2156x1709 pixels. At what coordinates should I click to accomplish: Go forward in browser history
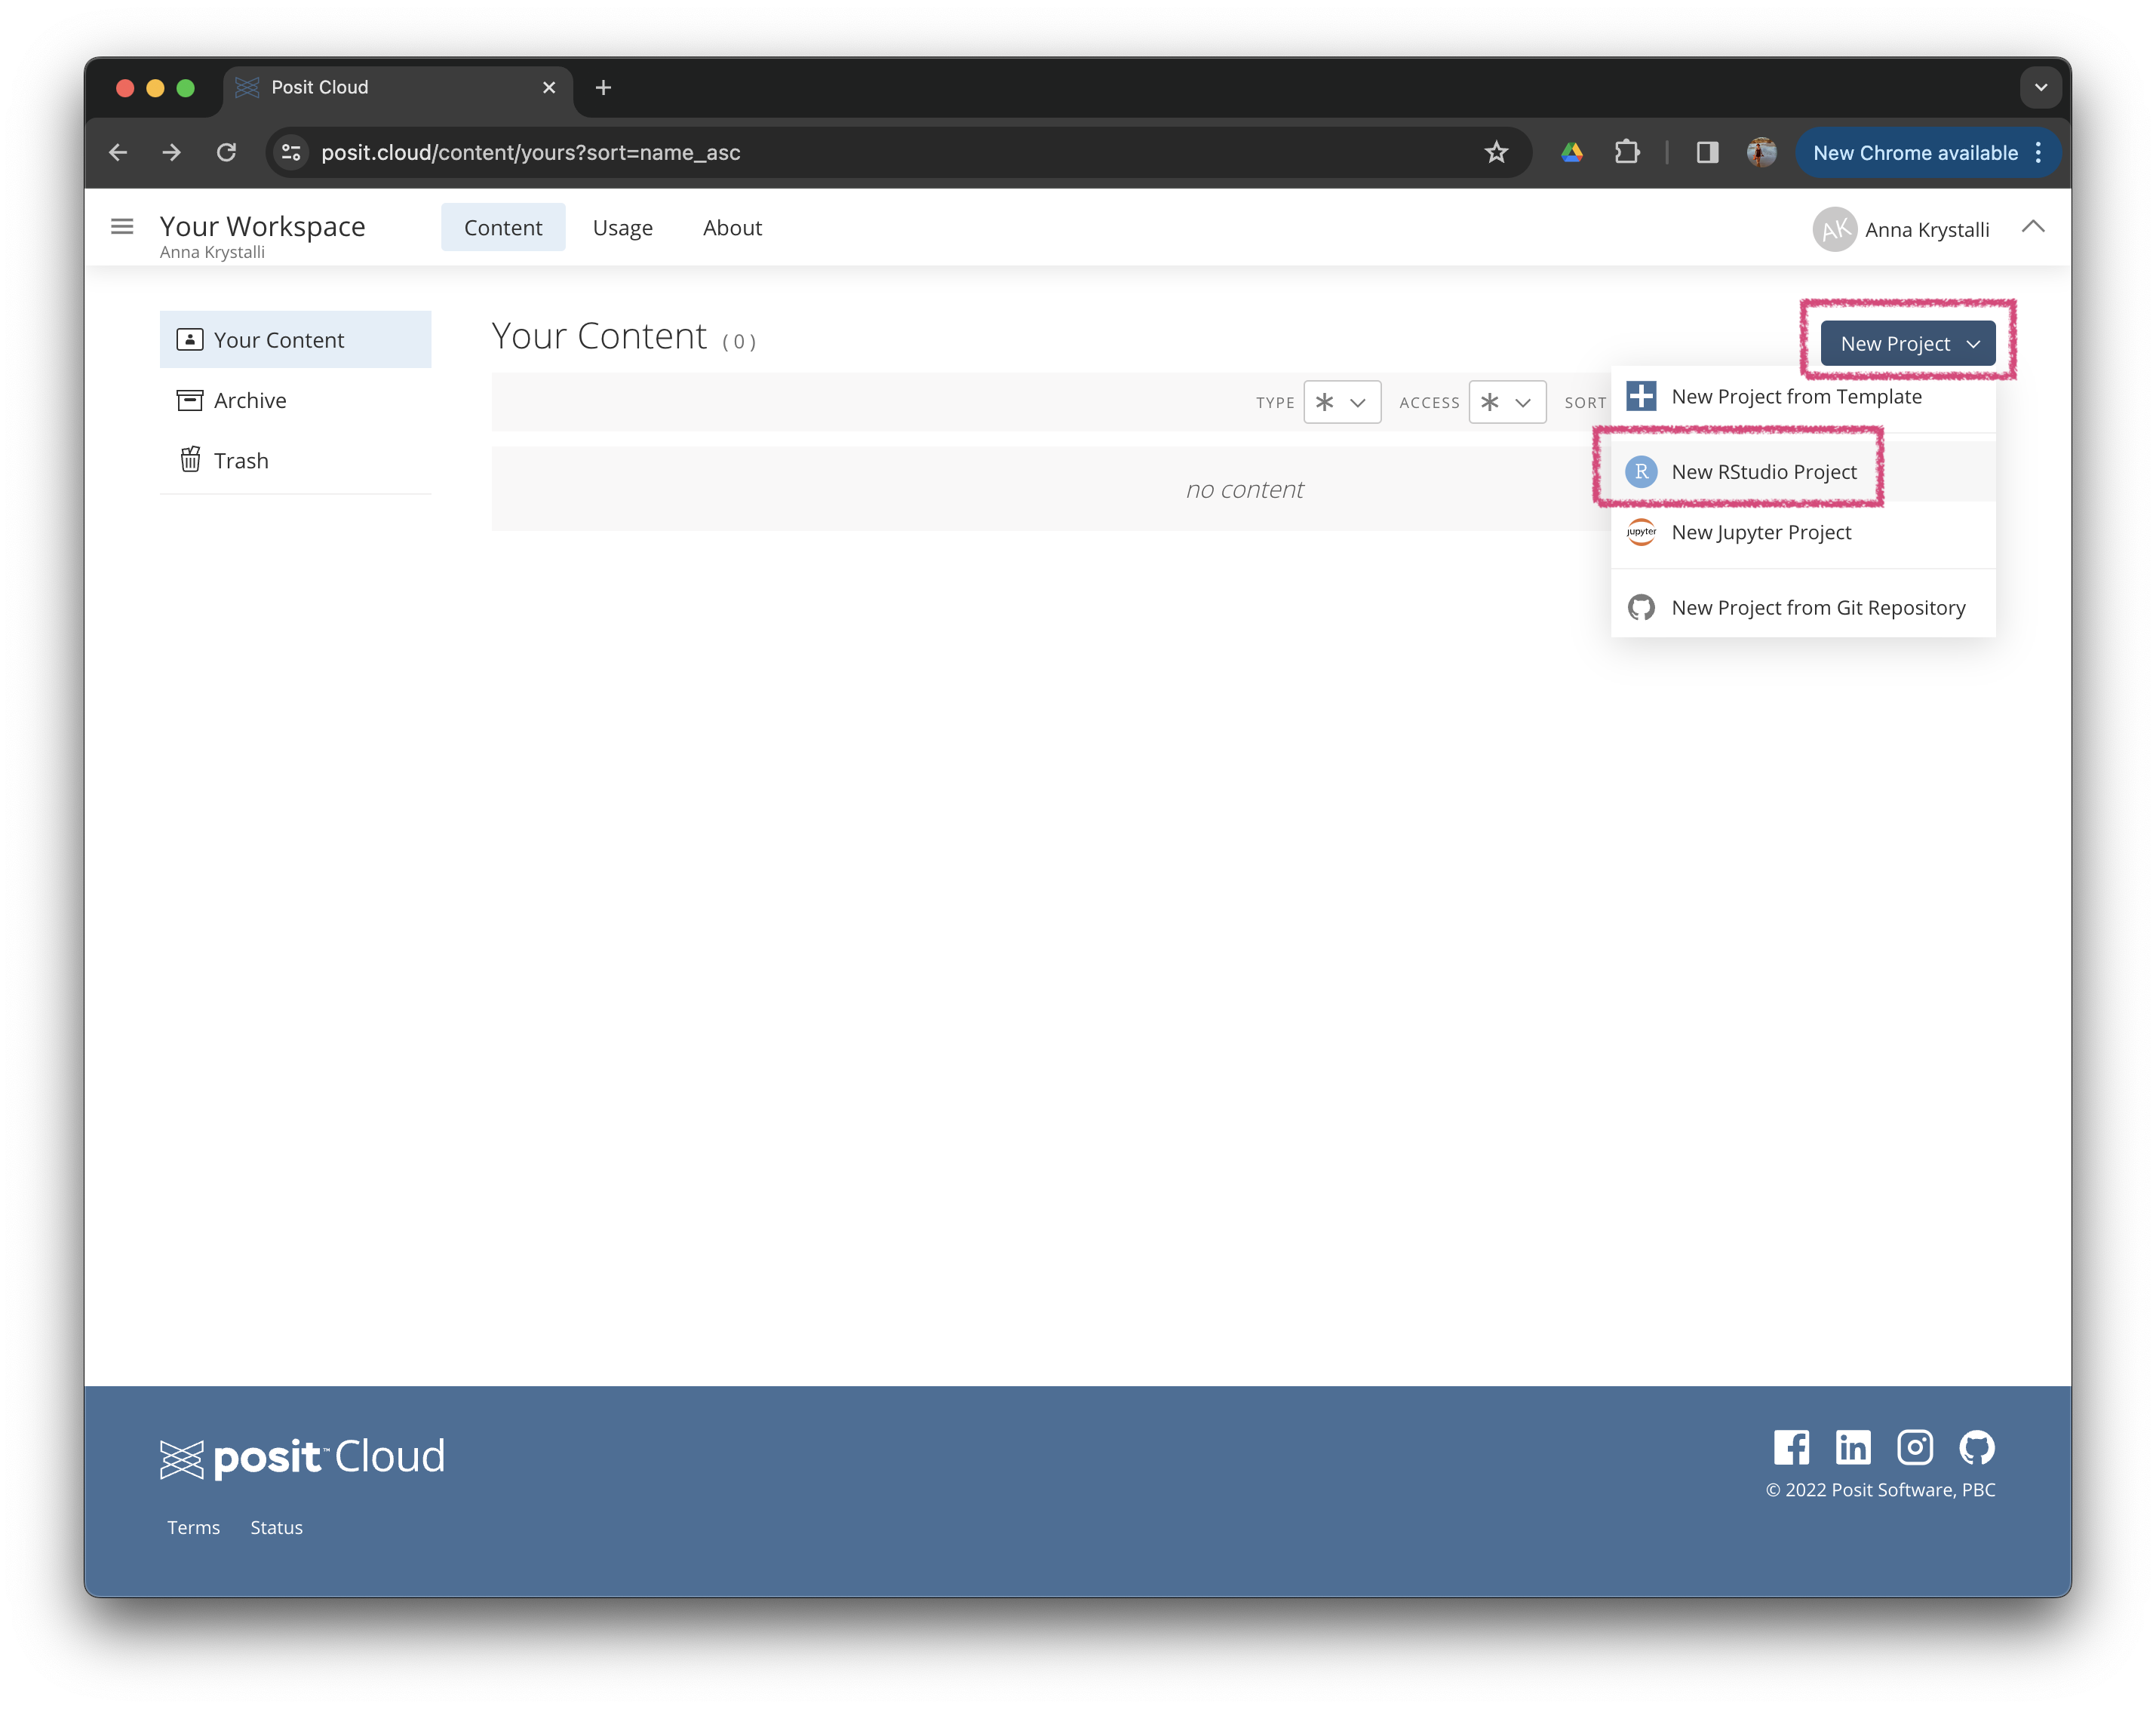[x=172, y=152]
